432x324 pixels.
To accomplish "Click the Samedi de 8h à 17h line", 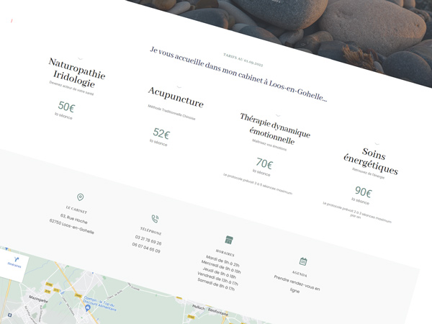I will (x=216, y=284).
